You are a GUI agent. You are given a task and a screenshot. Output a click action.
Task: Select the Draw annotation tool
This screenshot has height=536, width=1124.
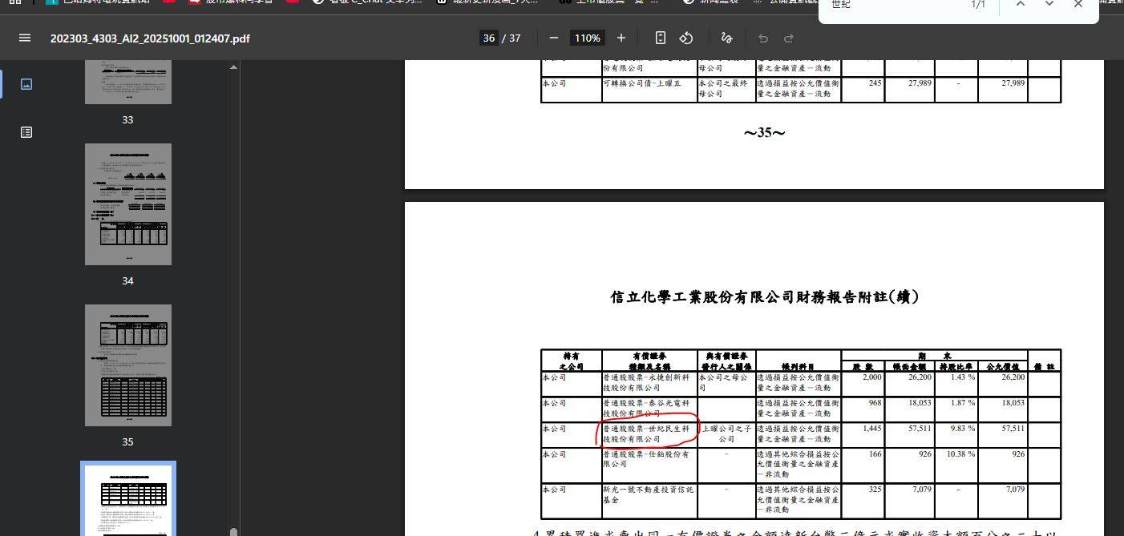(x=726, y=38)
